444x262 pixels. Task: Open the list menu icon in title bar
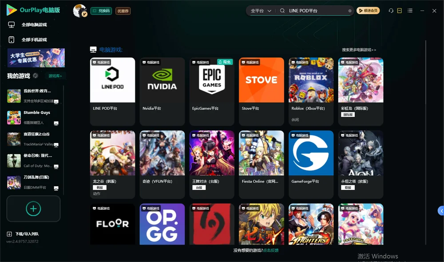point(410,11)
